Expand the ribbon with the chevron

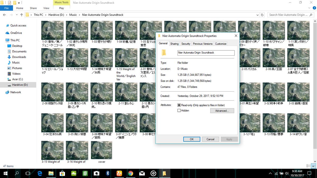(x=309, y=8)
